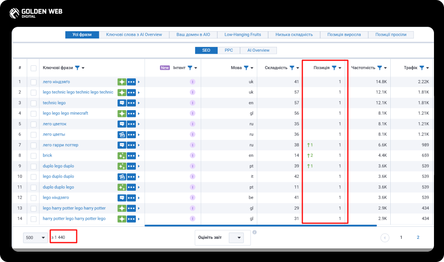Click the info icon beside Оцініть звіт

[x=254, y=232]
